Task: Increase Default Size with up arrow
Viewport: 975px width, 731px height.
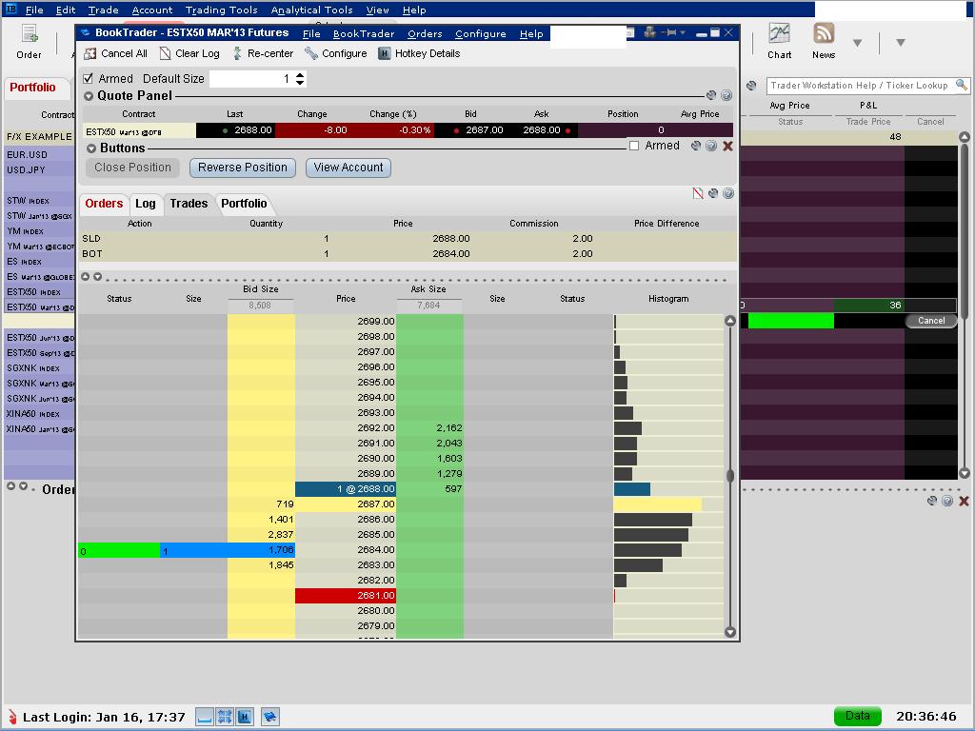Action: pos(300,75)
